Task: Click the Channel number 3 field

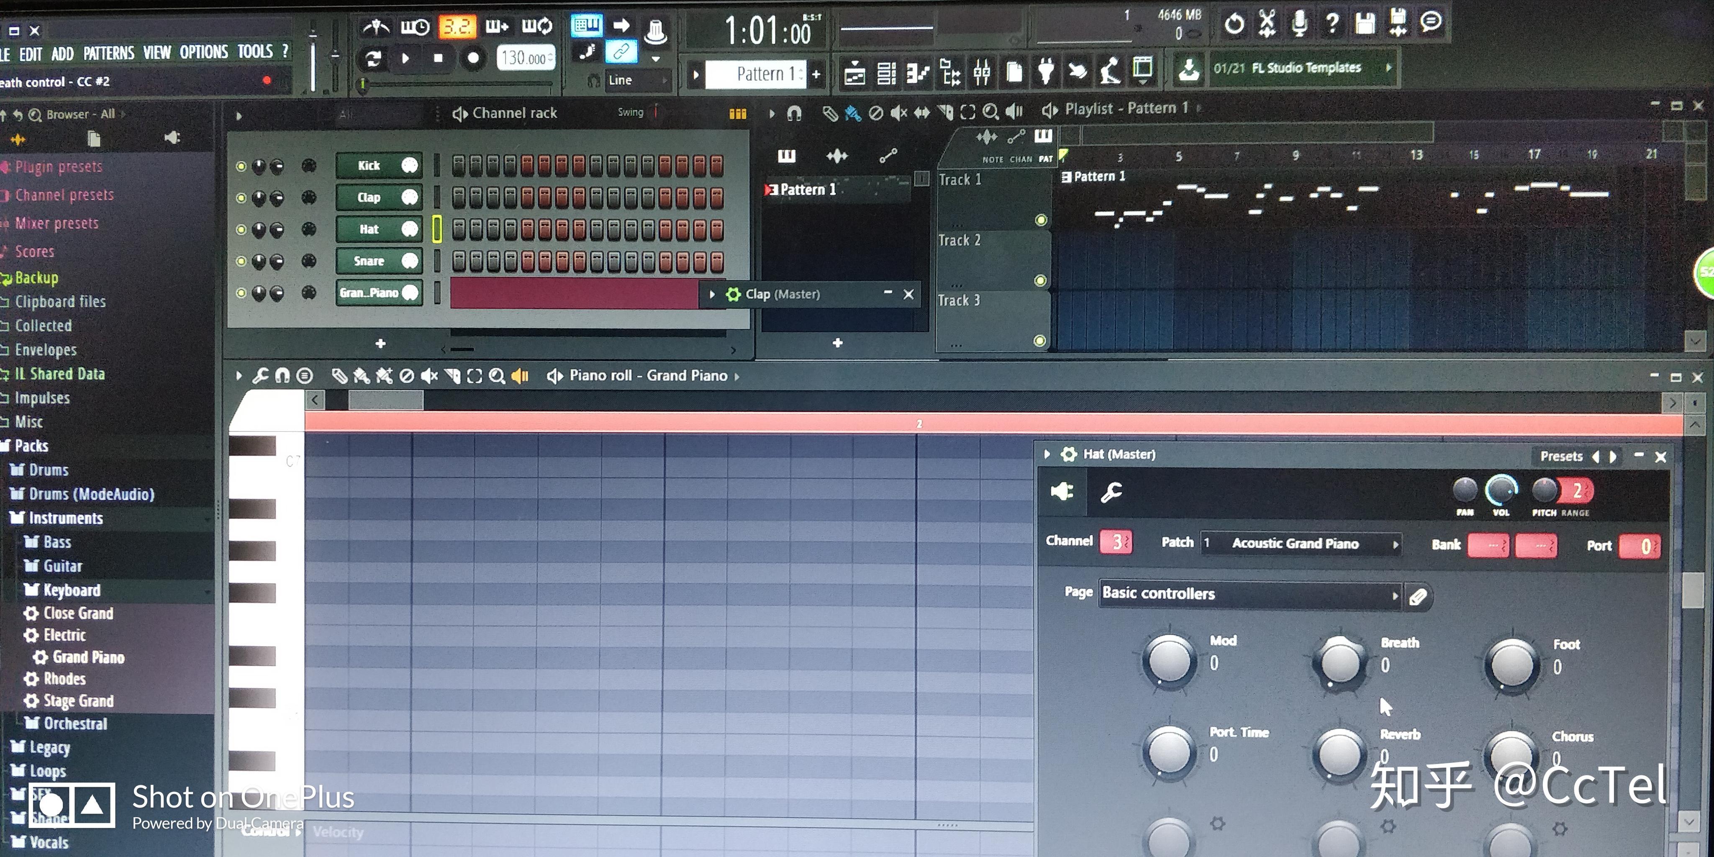Action: tap(1116, 541)
